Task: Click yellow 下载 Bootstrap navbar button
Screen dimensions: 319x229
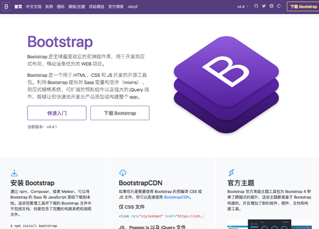Action: pos(303,7)
